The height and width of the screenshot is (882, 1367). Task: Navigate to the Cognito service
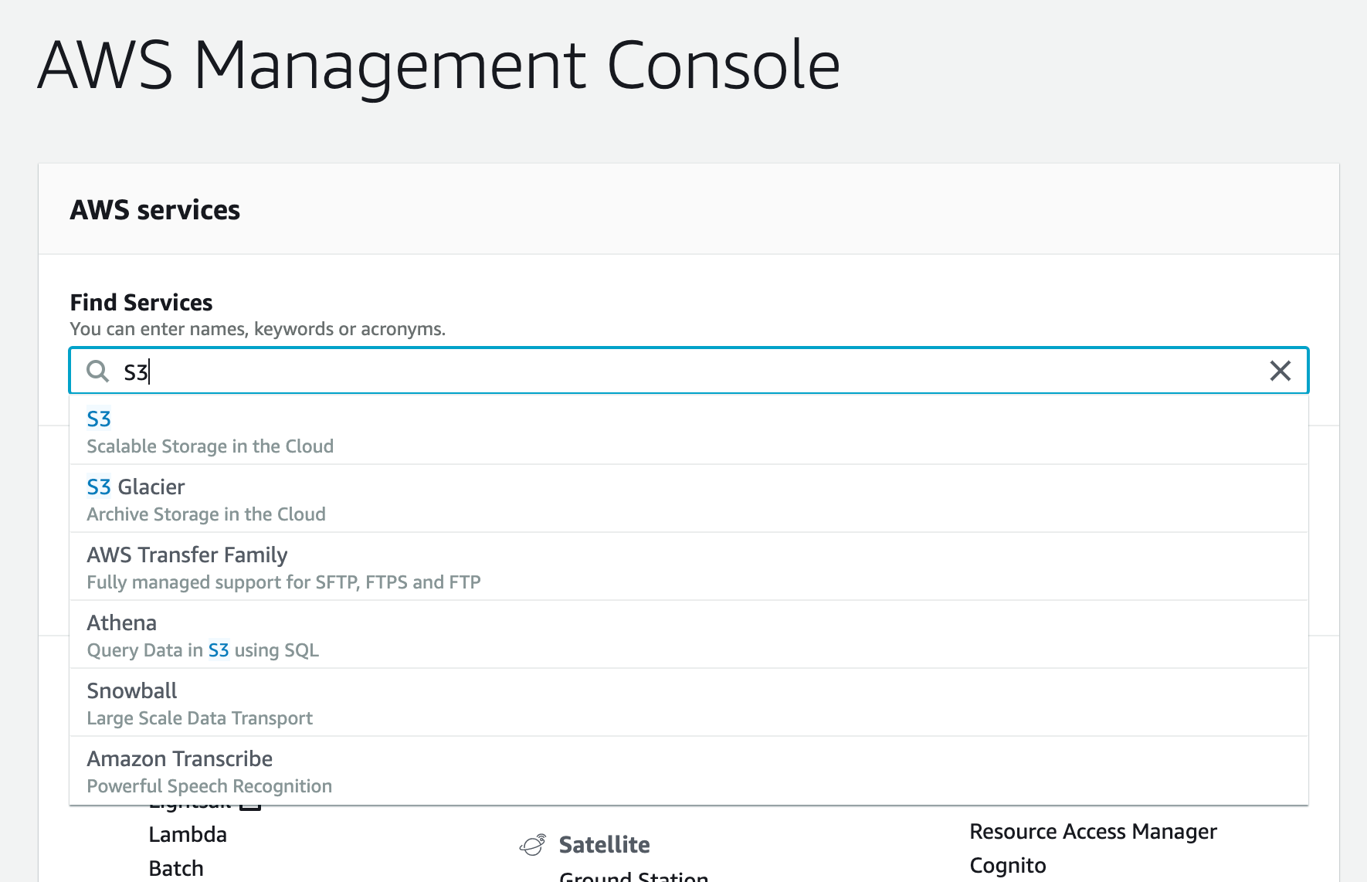tap(1008, 866)
